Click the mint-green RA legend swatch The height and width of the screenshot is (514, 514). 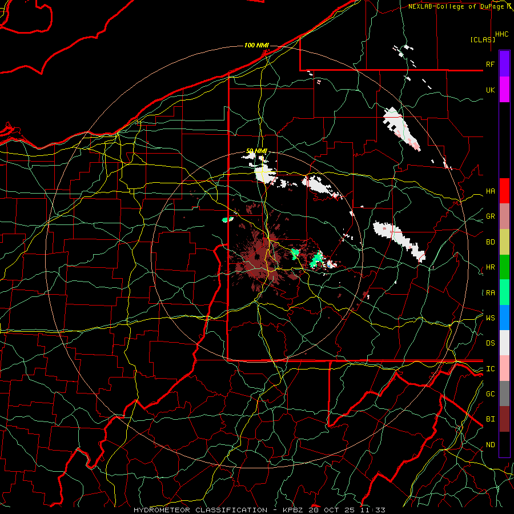(504, 292)
